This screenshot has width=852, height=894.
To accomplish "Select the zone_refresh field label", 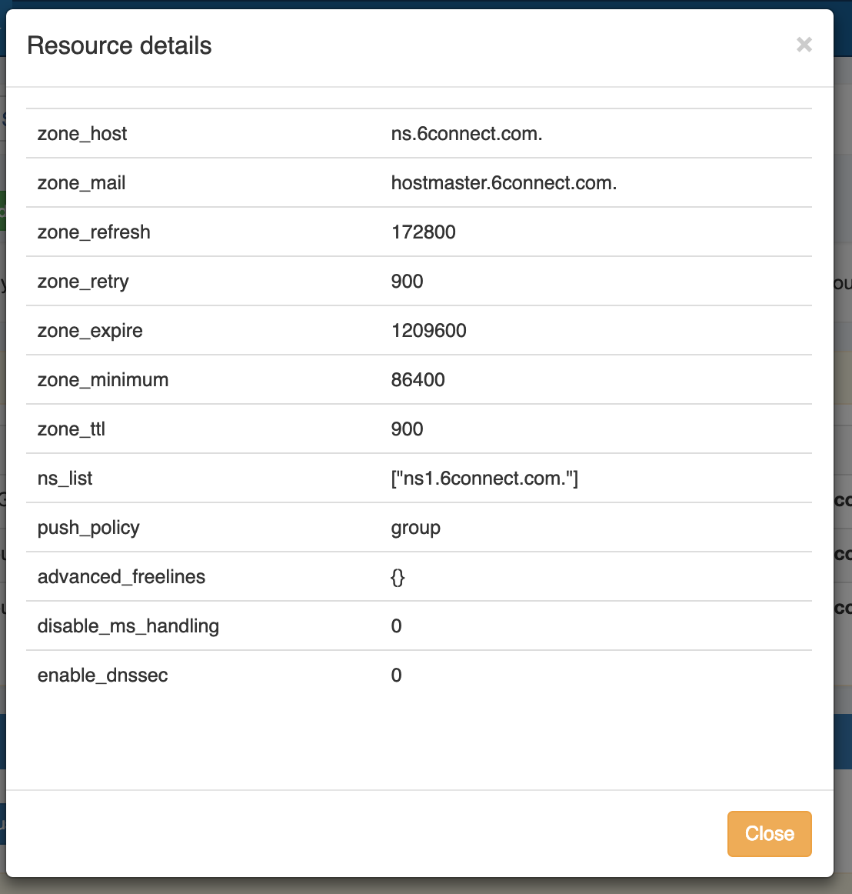I will tap(94, 232).
